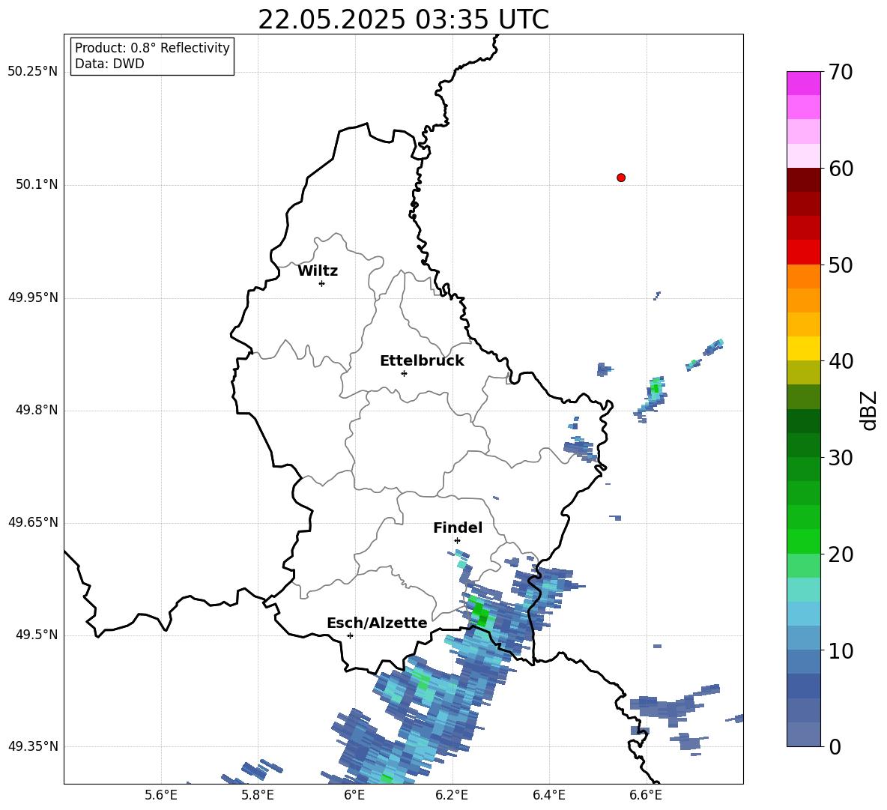Click the 6.2°E longitude label
887x810 pixels.
click(452, 795)
